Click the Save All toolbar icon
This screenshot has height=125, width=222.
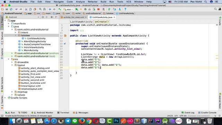coord(7,9)
